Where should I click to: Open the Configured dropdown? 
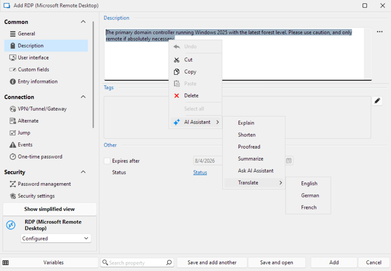coord(56,238)
